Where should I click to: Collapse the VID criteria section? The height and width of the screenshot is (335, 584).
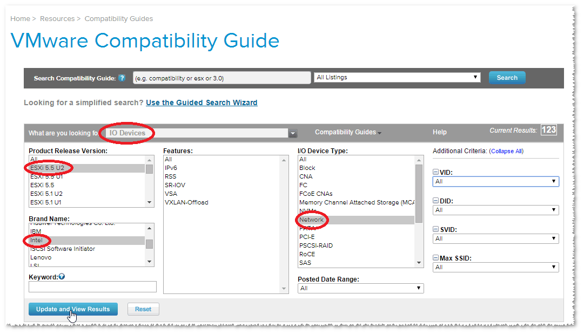(x=435, y=172)
